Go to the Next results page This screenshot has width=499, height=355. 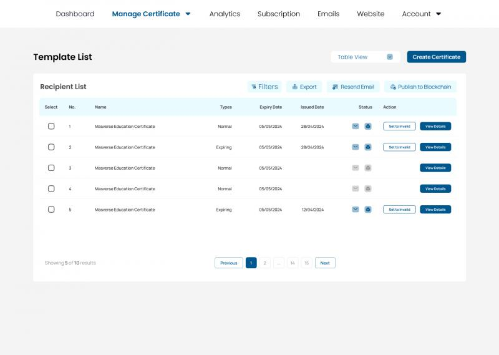tap(325, 263)
